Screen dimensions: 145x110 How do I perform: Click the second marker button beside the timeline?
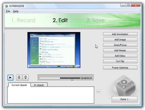(26, 77)
